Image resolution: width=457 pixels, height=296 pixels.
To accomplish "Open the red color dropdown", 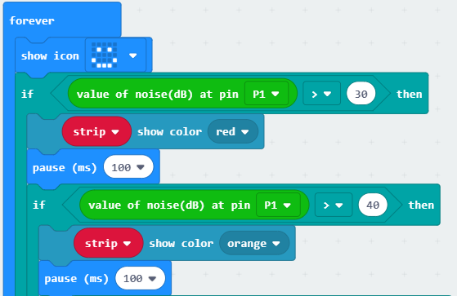I will pos(232,132).
